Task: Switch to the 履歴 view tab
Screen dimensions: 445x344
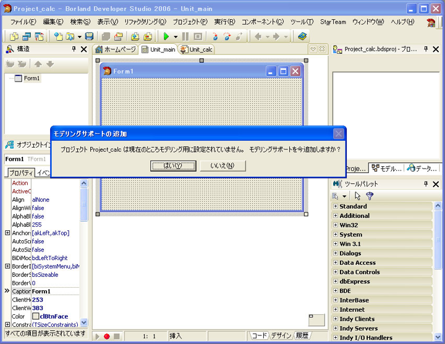Action: (302, 336)
